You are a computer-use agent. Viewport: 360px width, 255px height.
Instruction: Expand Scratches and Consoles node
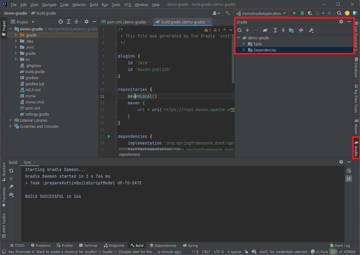tap(10, 126)
